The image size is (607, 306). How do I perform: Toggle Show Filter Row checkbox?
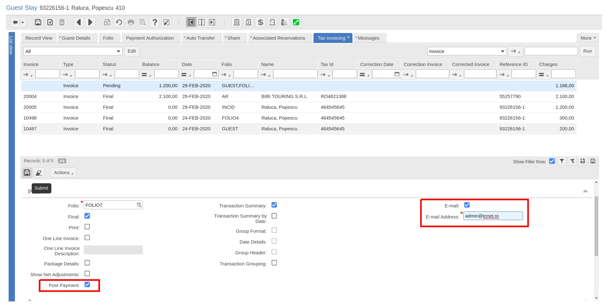click(x=552, y=161)
